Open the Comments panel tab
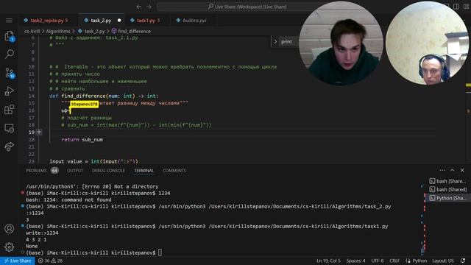Image resolution: width=471 pixels, height=265 pixels. coord(174,171)
